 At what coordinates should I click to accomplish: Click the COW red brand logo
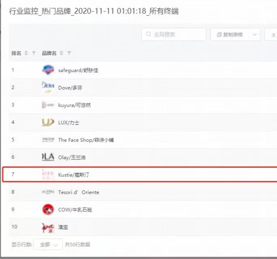(x=48, y=210)
